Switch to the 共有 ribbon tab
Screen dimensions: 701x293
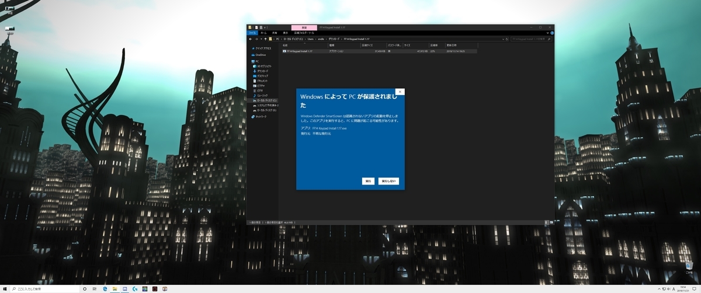275,33
